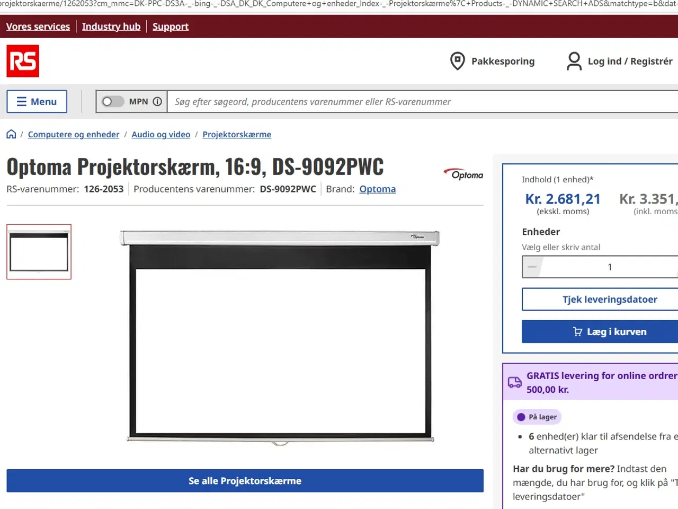
Task: Open Support in top bar
Action: [171, 27]
